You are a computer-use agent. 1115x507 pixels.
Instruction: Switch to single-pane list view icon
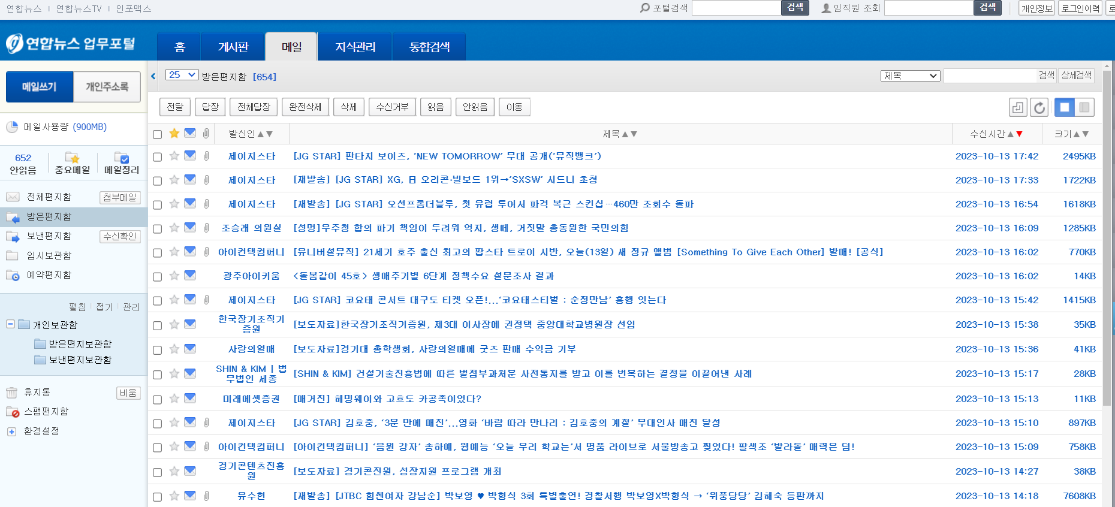coord(1065,107)
